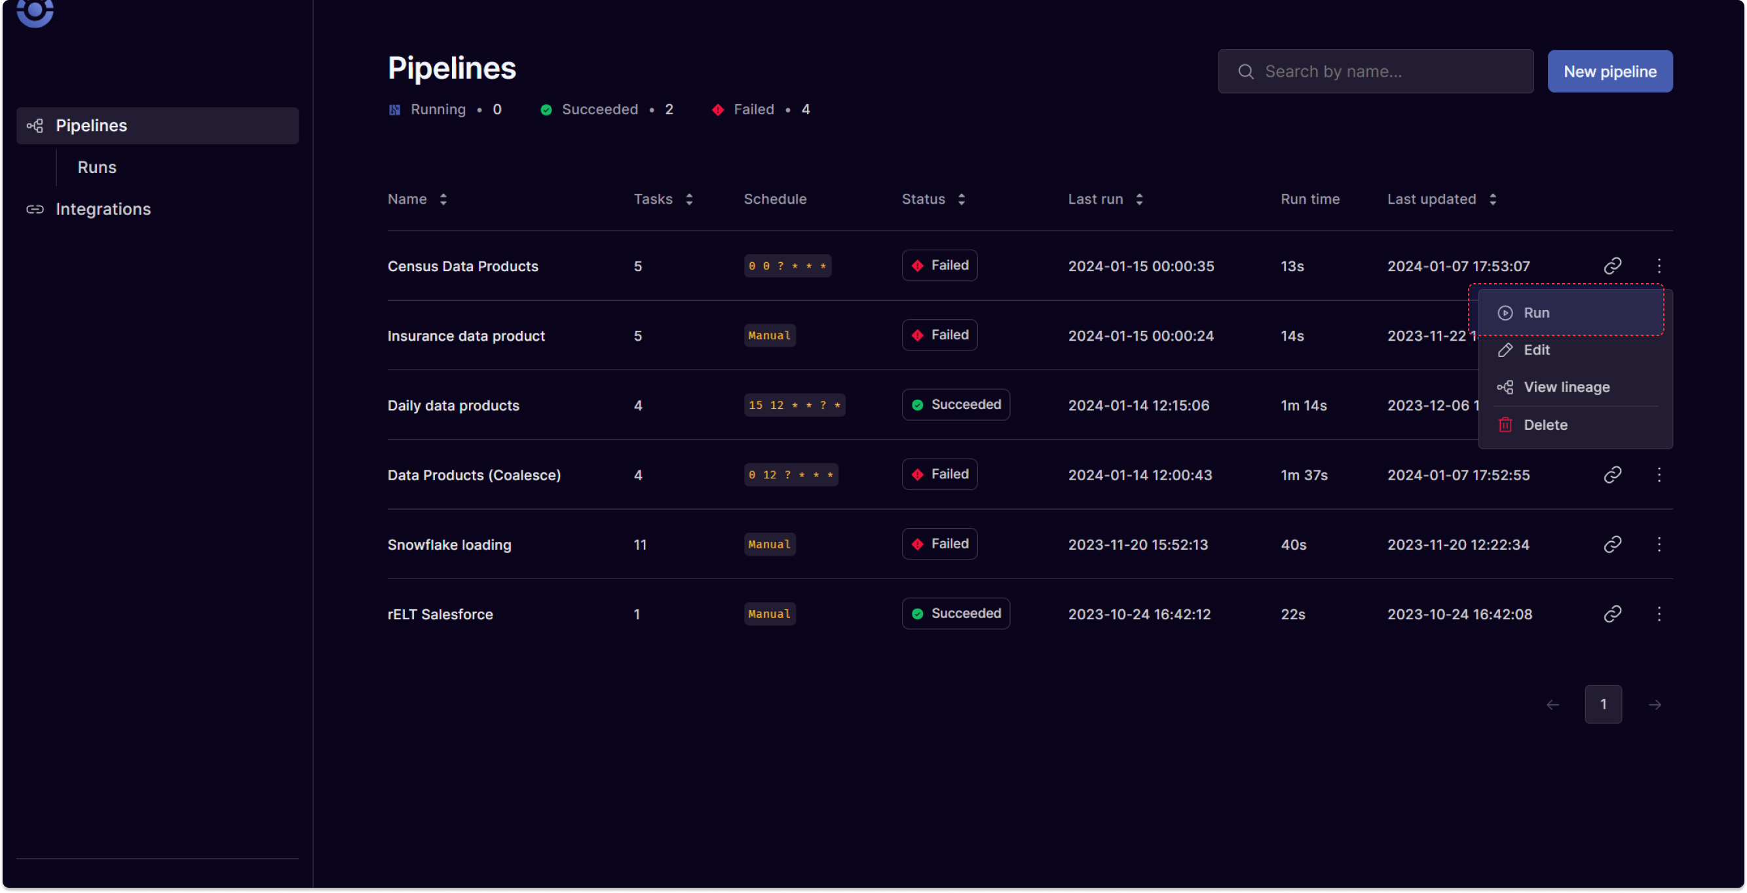Open the Runs page from the sidebar
1747x893 pixels.
click(x=96, y=167)
